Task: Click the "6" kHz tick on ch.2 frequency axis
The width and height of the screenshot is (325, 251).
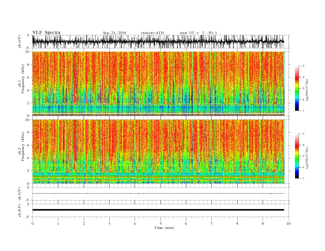Action: 29,145
